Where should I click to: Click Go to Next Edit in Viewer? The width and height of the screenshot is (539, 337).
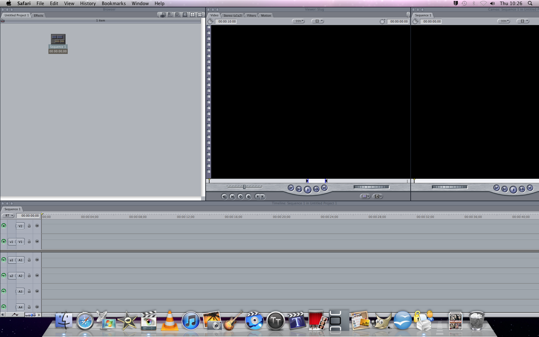point(324,188)
